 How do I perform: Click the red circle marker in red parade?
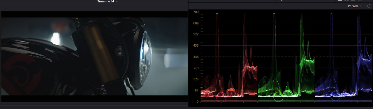tap(221, 97)
